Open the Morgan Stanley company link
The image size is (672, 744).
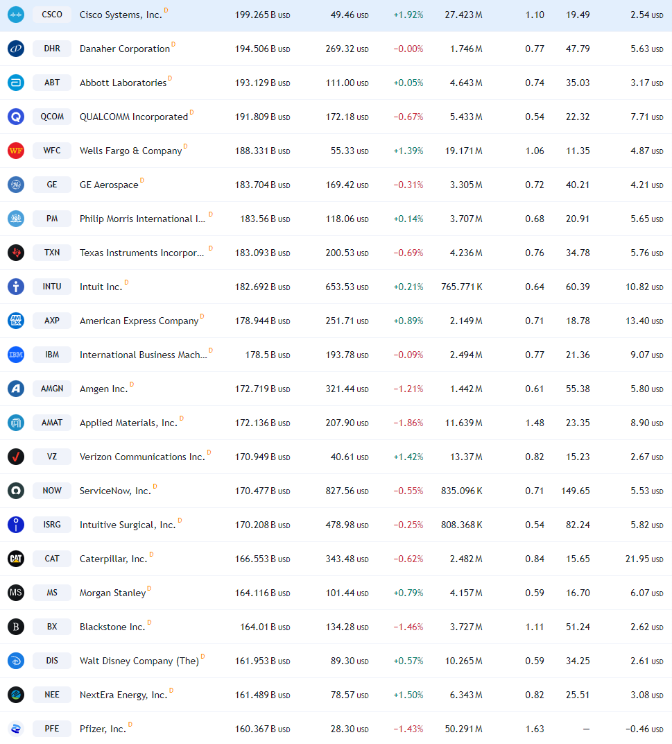point(113,593)
